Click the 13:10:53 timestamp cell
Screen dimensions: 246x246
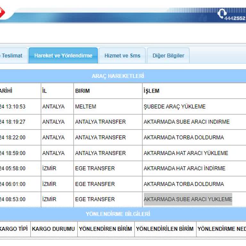coord(20,107)
